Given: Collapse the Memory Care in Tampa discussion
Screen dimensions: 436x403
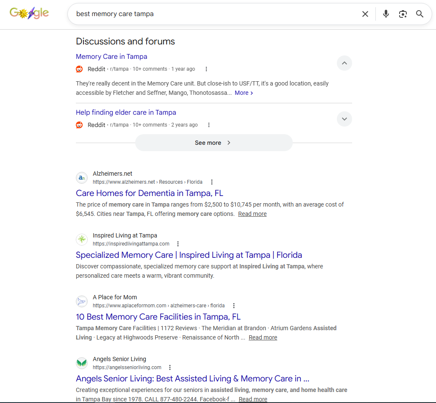Looking at the screenshot, I should [x=344, y=63].
